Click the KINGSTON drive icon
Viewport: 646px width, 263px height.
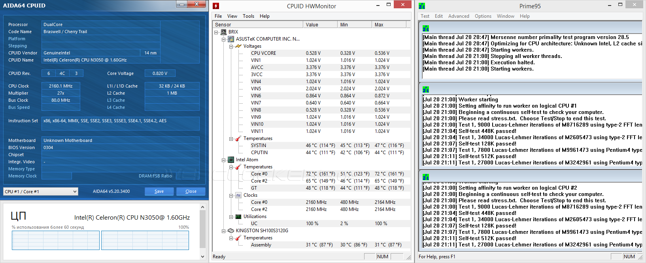click(x=231, y=231)
